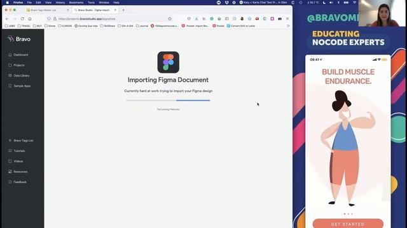Open the SkillShare bookmarks folder

pos(107,26)
